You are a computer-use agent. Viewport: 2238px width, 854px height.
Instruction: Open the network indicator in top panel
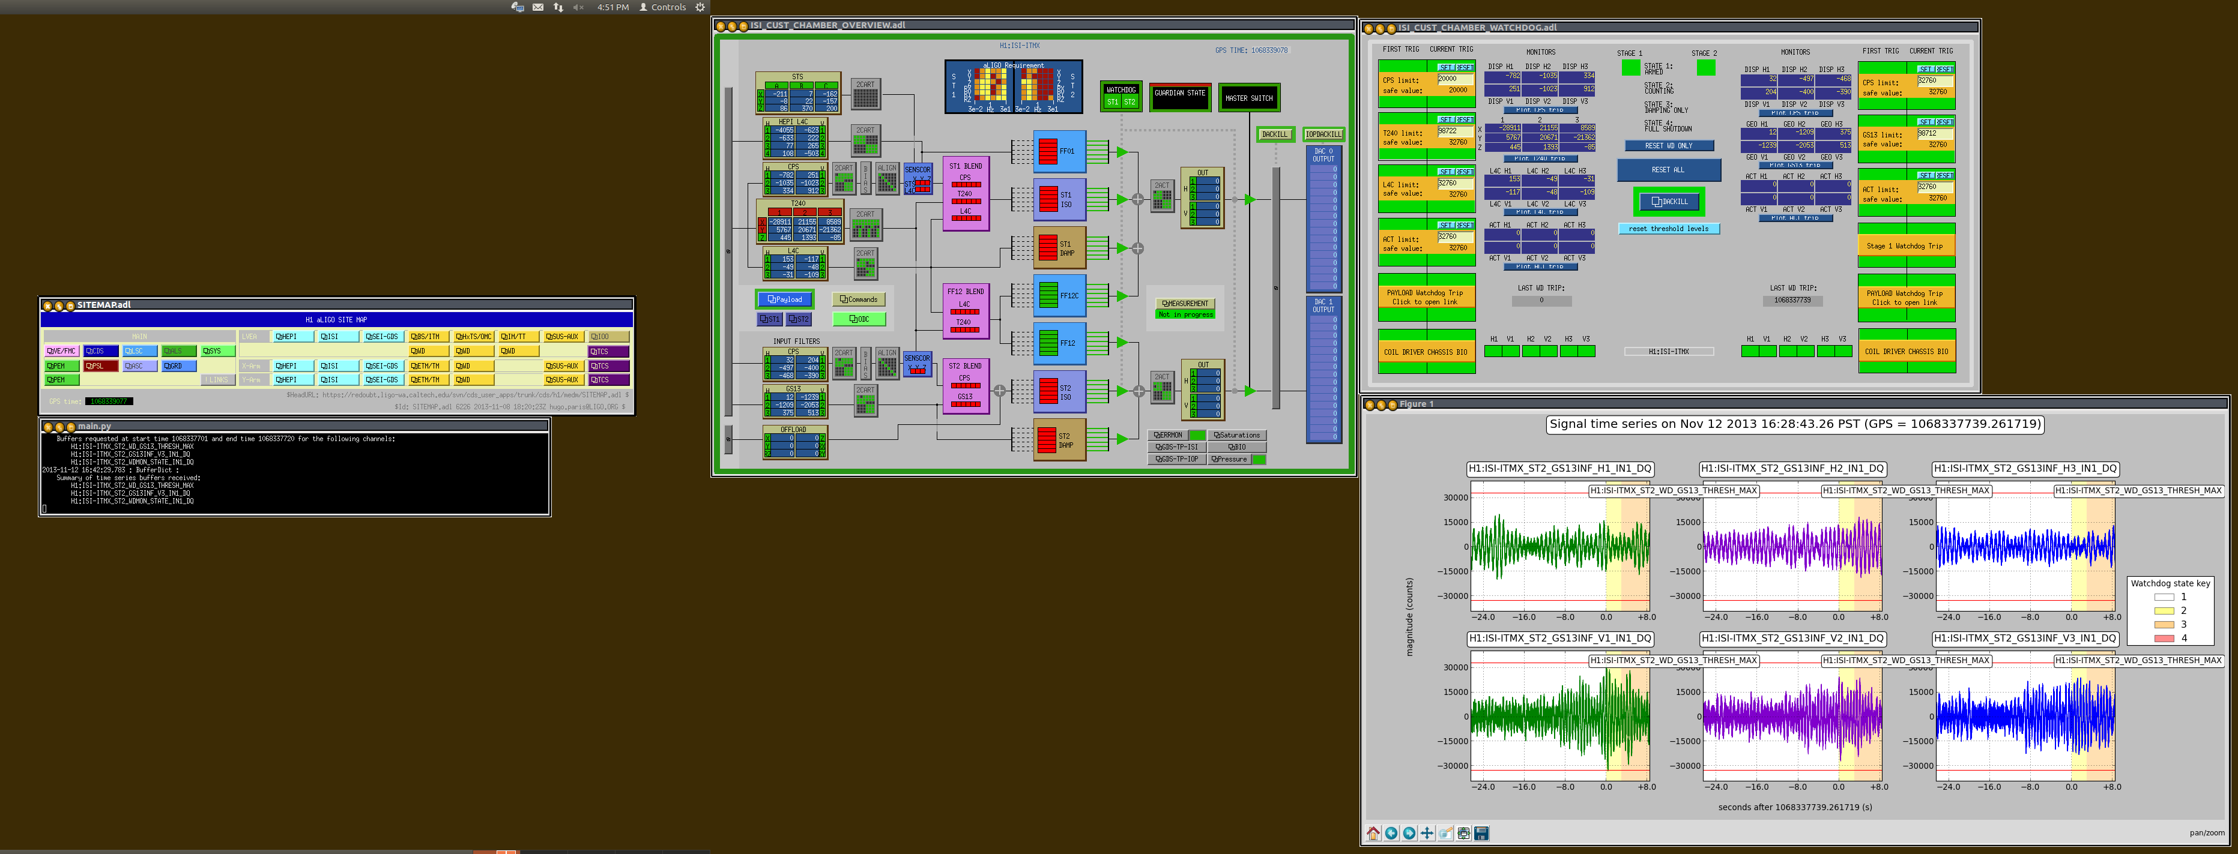pos(558,7)
